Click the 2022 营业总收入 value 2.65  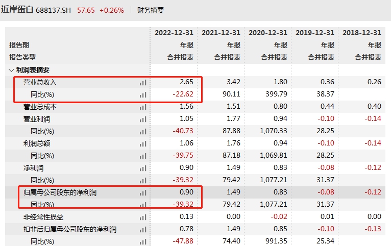186,82
